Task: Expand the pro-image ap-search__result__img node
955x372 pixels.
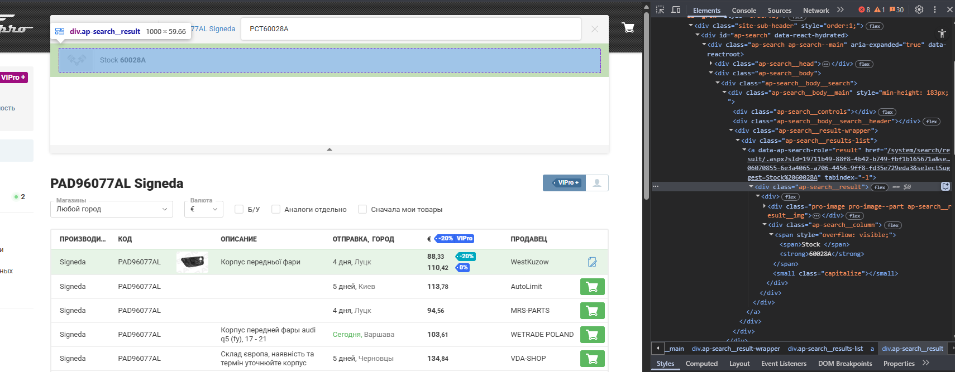Action: point(765,206)
